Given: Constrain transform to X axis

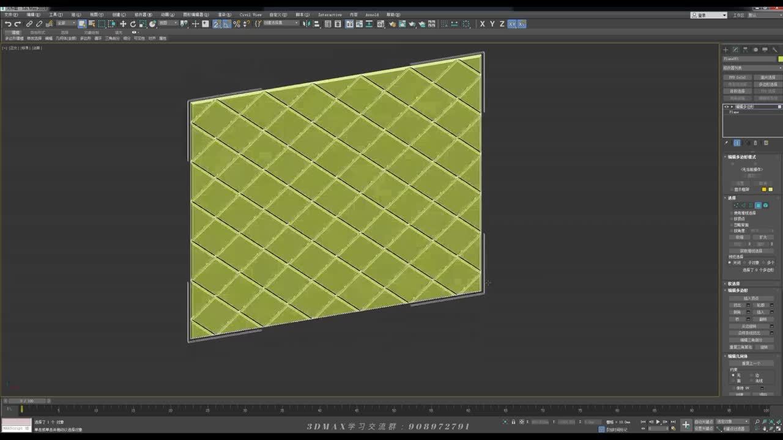Looking at the screenshot, I should (483, 24).
